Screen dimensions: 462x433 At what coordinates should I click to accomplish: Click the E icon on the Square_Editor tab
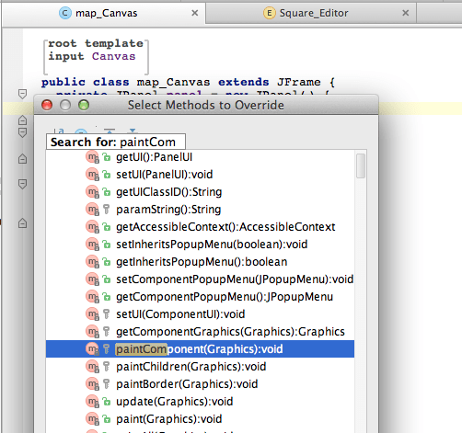click(x=270, y=13)
